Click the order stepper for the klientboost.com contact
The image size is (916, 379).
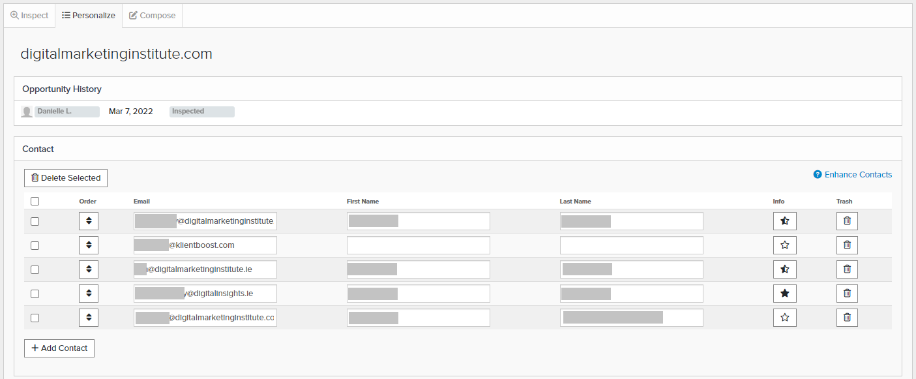[88, 245]
